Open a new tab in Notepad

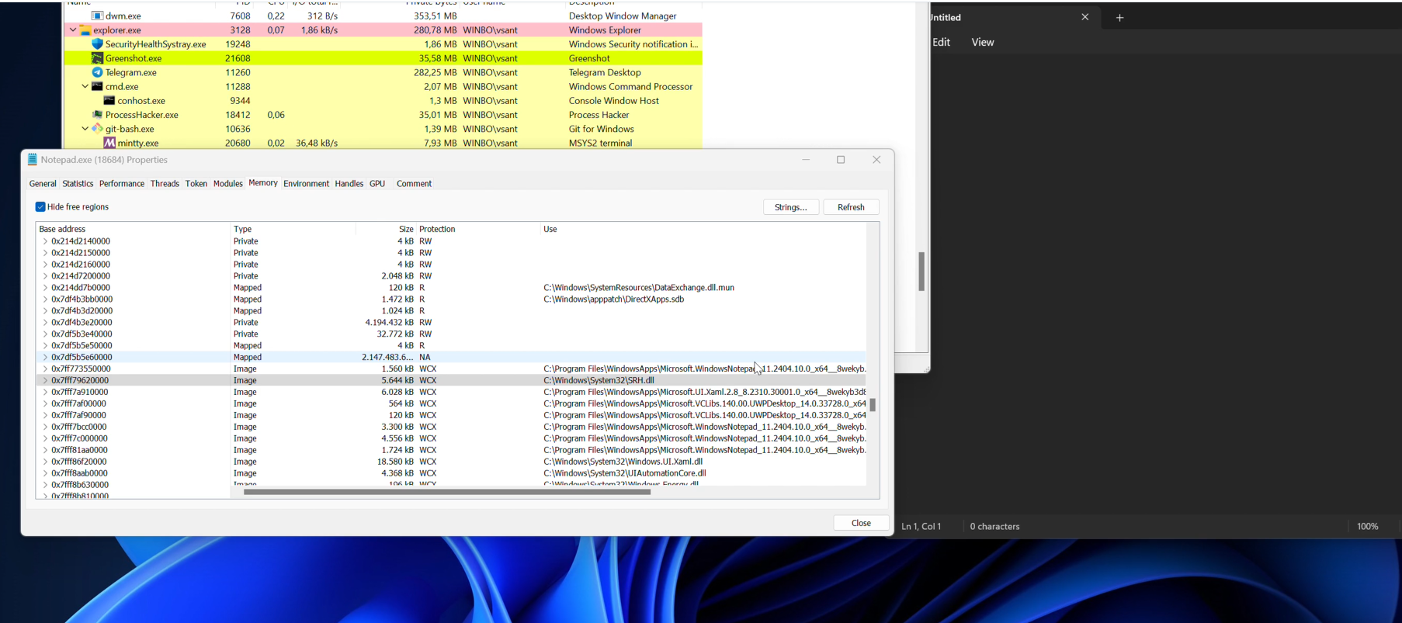point(1119,17)
